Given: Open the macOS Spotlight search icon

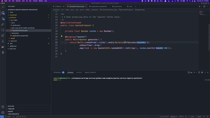Looking at the screenshot, I should [x=190, y=1].
